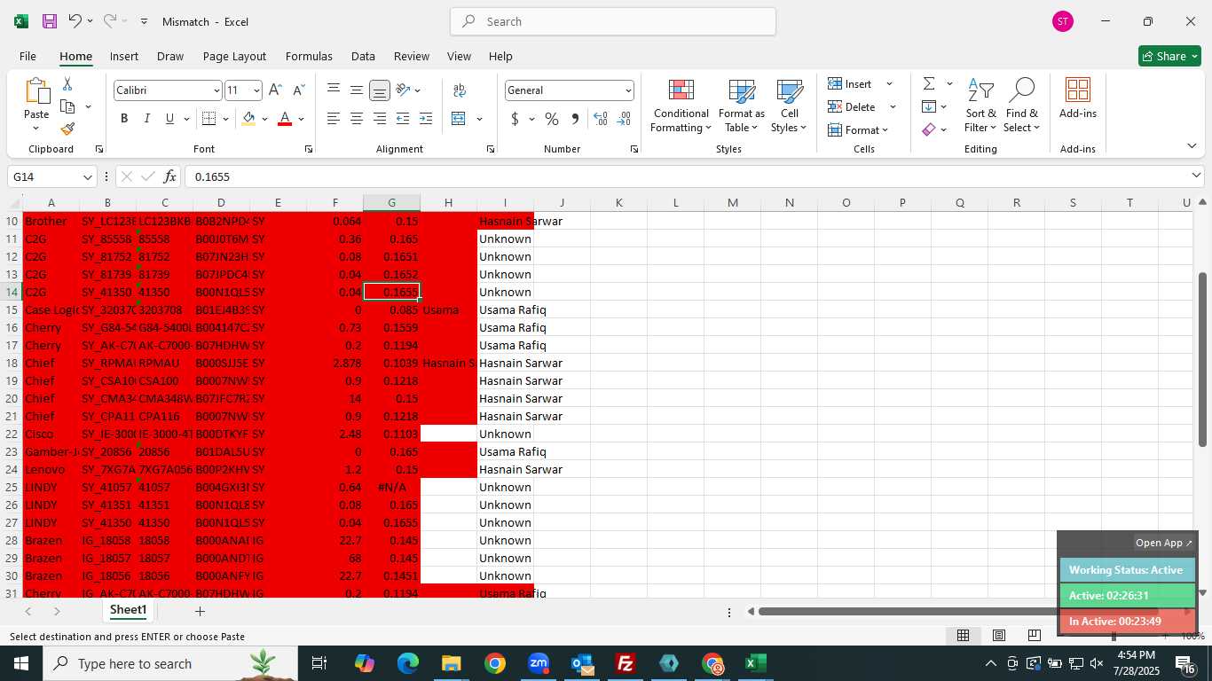
Task: Open Conditional Formatting menu
Action: tap(681, 107)
